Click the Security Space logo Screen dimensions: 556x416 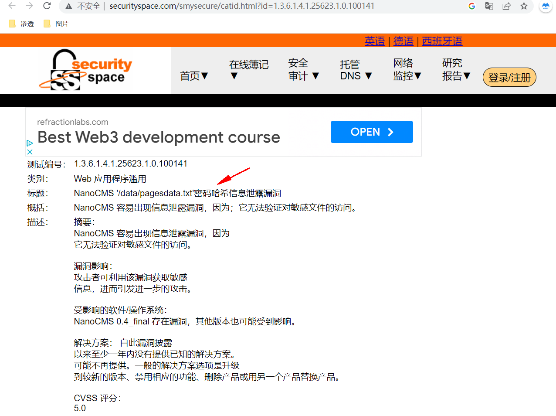(x=85, y=70)
